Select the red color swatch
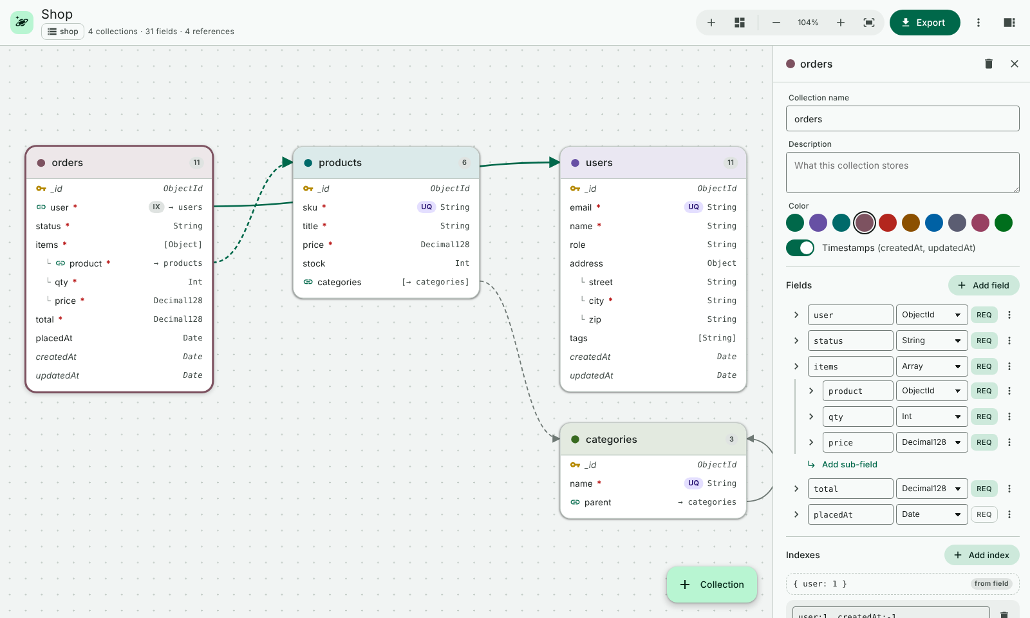The height and width of the screenshot is (618, 1030). [x=888, y=223]
